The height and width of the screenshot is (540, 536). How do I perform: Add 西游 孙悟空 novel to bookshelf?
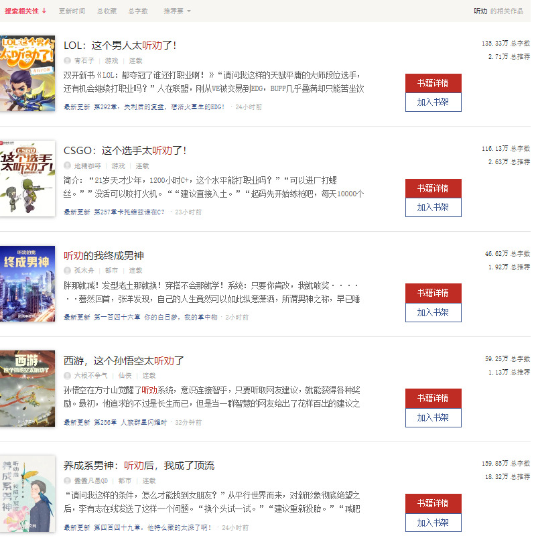[x=433, y=418]
